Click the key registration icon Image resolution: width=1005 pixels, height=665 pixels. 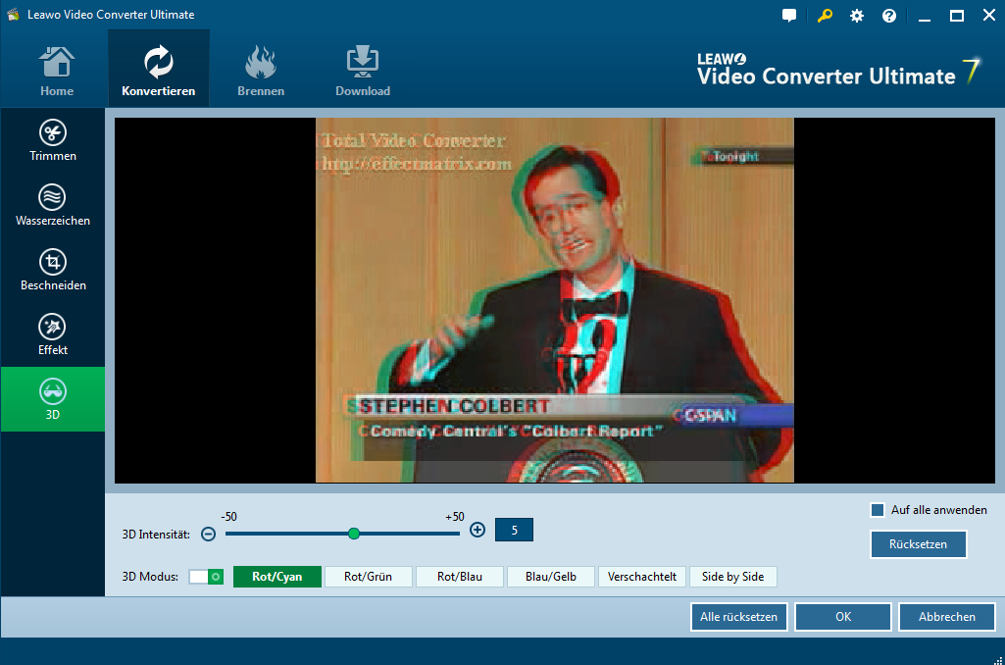(825, 16)
